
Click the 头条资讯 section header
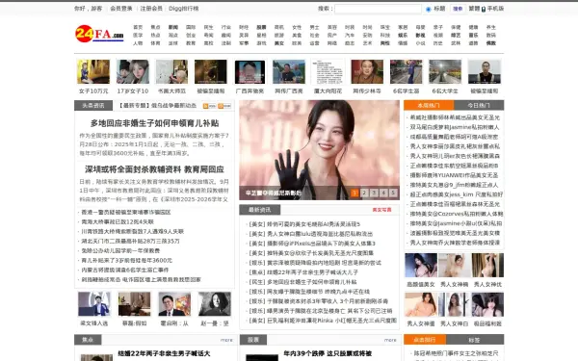[93, 105]
